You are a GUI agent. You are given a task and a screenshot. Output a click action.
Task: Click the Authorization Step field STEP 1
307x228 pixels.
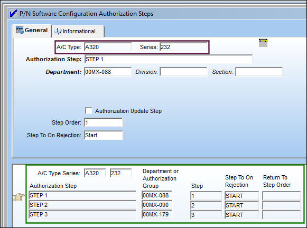coord(169,59)
